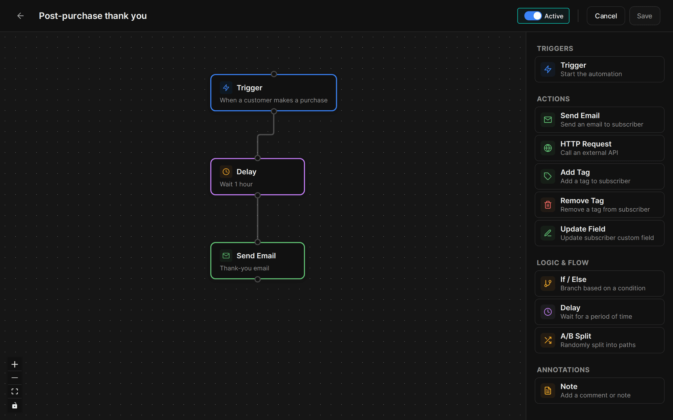Click the "Wait for a period of time" text
Image resolution: width=673 pixels, height=420 pixels.
(x=596, y=317)
